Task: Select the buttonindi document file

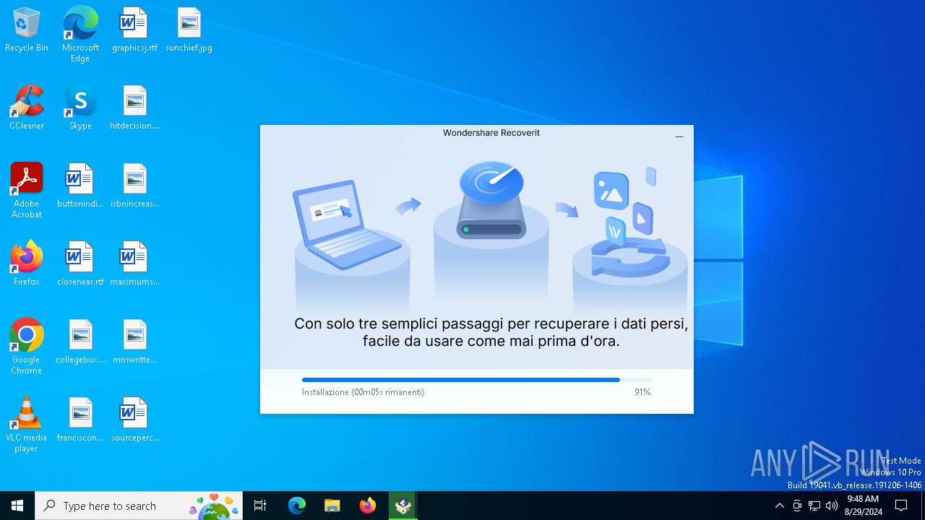Action: tap(80, 186)
